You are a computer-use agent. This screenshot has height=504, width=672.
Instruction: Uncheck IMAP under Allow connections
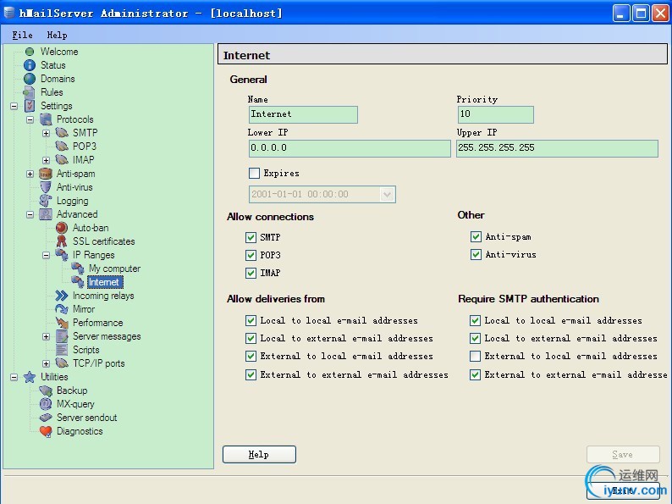click(251, 273)
